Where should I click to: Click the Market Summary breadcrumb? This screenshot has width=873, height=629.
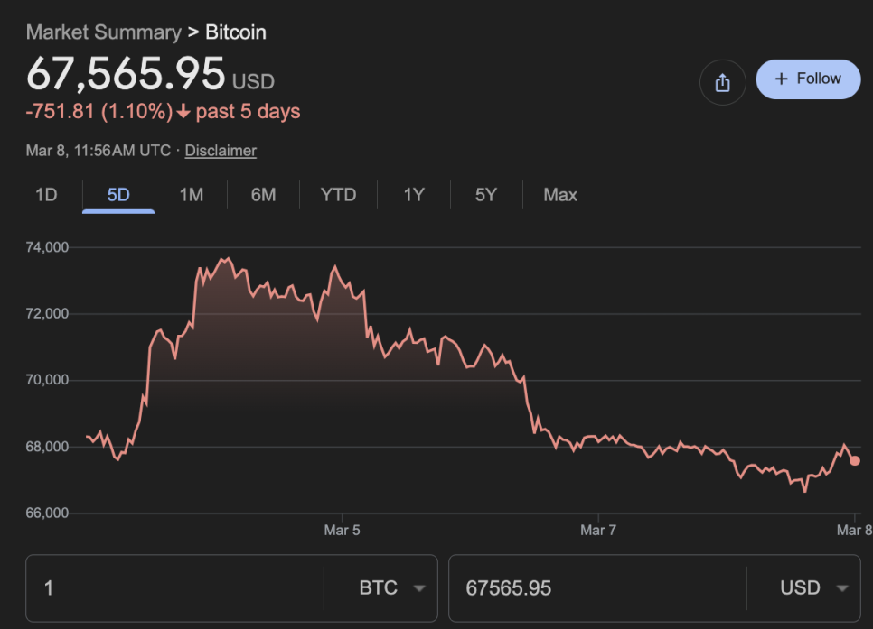click(x=103, y=32)
